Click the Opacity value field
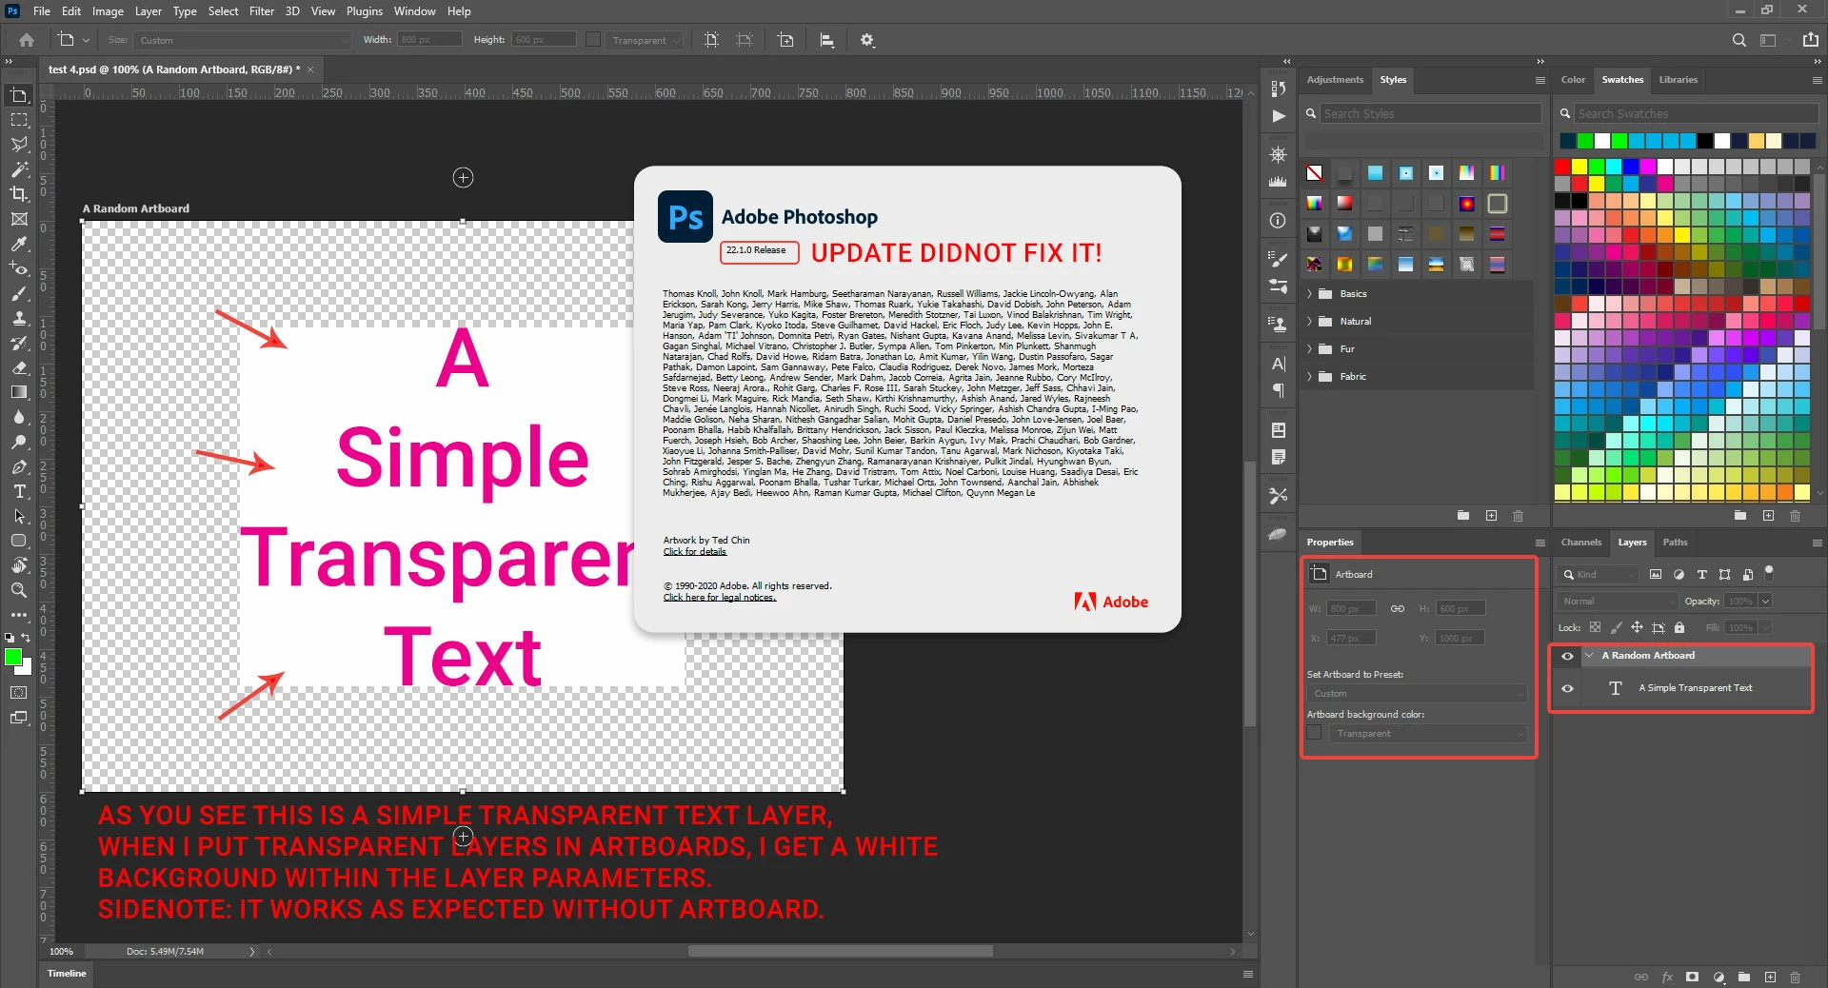 click(x=1740, y=602)
